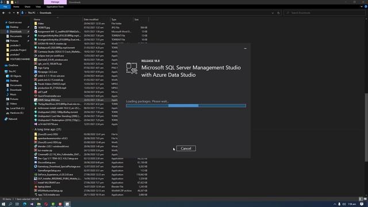Minimize the SSMS installer dialog
This screenshot has height=207, width=368.
246,48
